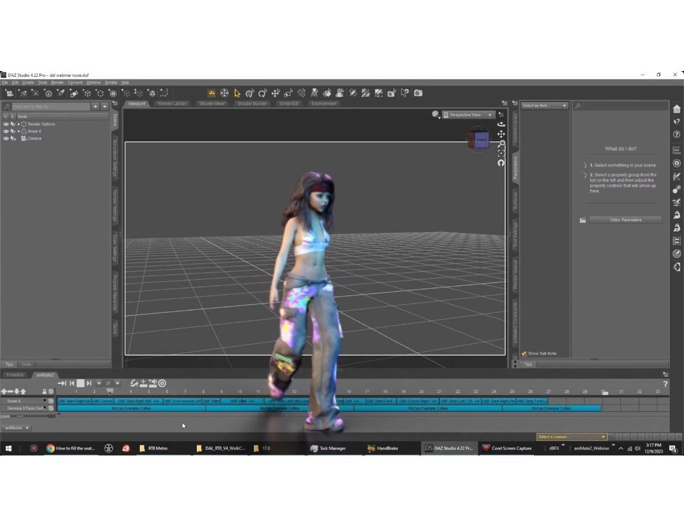684x526 pixels.
Task: Select the Node Selection arrow tool
Action: point(237,93)
